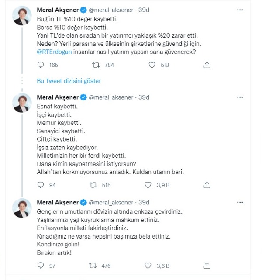Click 'Bu Tweet dizisini göster' link
The width and height of the screenshot is (262, 280).
[69, 81]
